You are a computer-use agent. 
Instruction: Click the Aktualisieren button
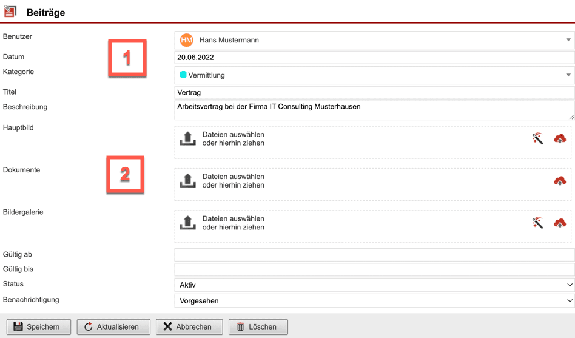(x=113, y=326)
